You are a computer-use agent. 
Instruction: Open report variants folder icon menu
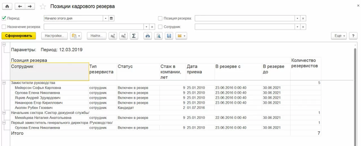coord(76,36)
